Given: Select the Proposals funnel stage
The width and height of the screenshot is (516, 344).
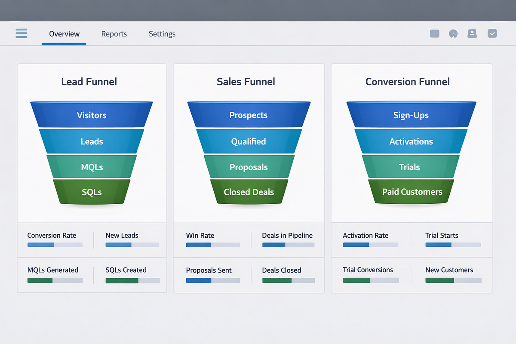Looking at the screenshot, I should coord(249,167).
